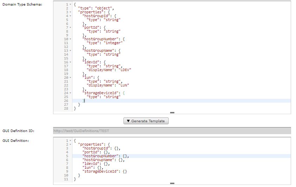Click the Domain Type Schema label
Screen dimensions: 296x187
[x=22, y=4]
